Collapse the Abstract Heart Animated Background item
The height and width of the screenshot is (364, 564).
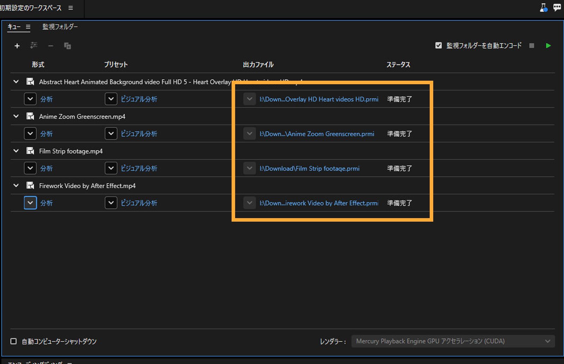(16, 82)
